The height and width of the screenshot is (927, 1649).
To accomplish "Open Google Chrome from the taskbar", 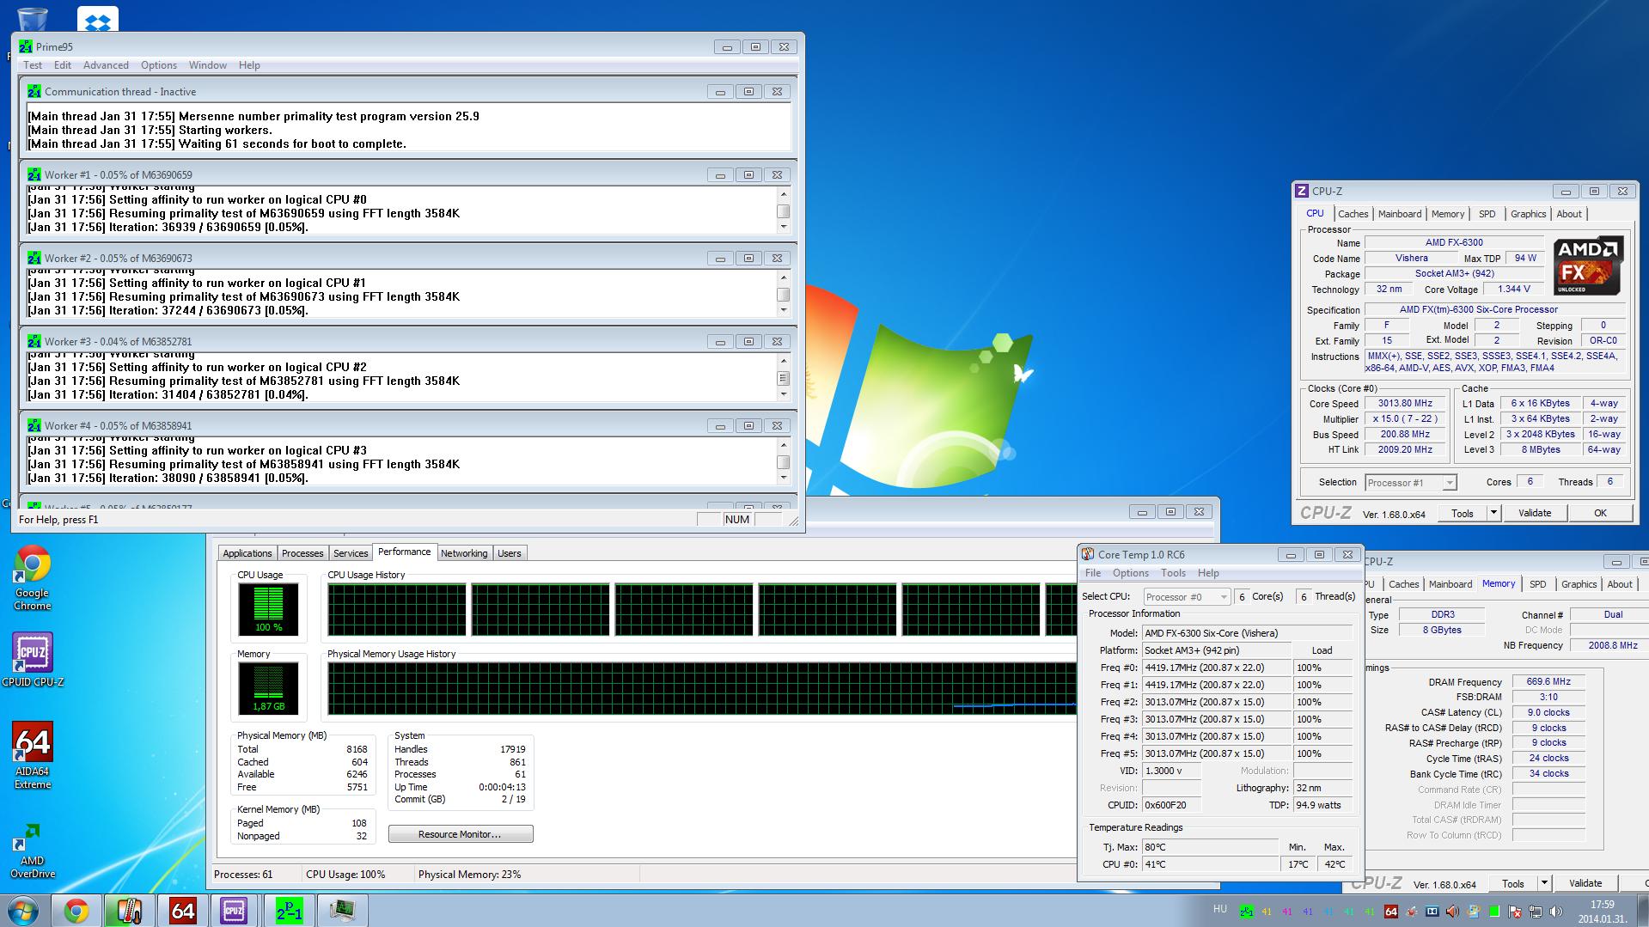I will [x=76, y=911].
